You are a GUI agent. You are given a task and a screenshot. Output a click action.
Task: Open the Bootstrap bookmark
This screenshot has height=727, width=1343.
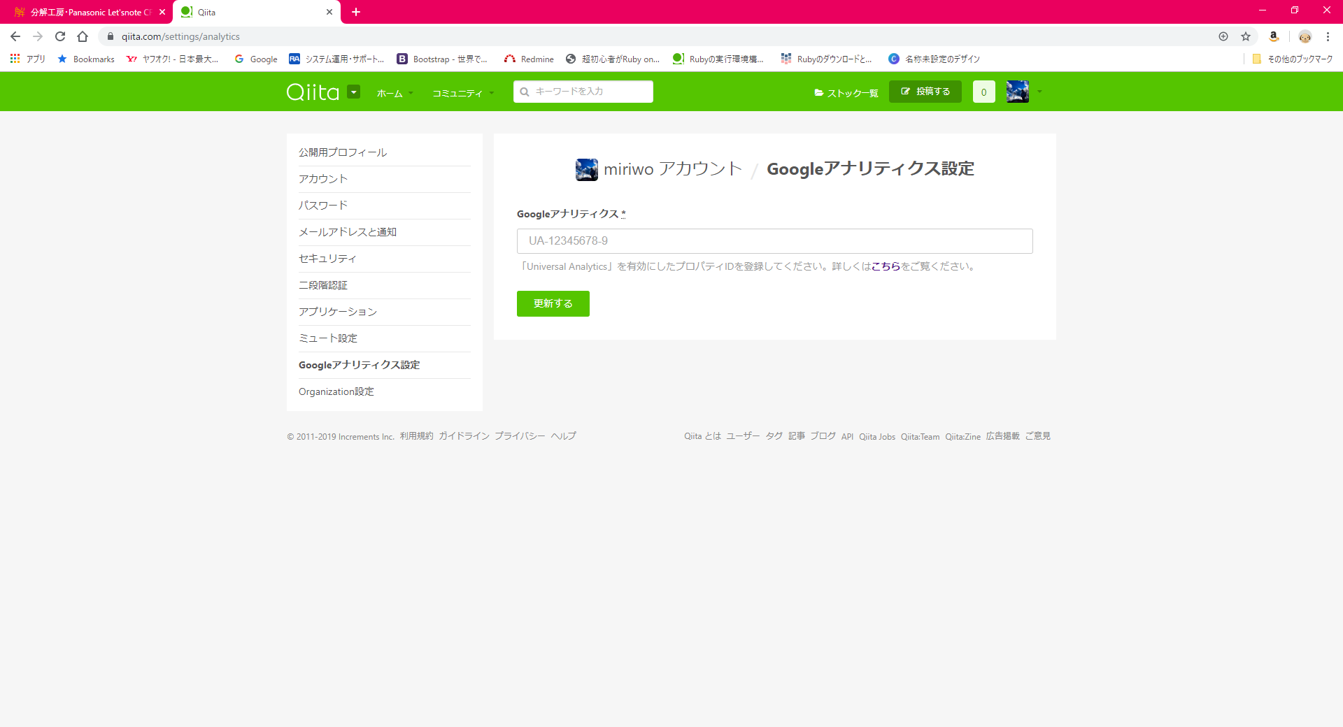click(x=442, y=59)
